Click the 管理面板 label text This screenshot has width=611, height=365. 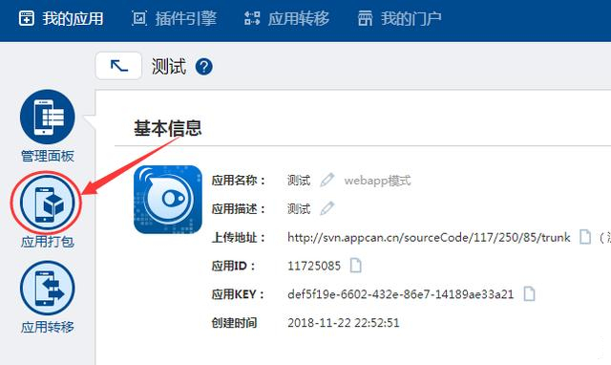point(47,156)
